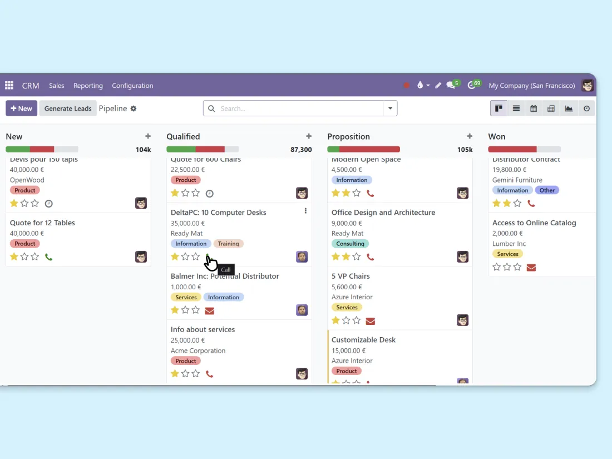Click the green segment of New progress bar
Image resolution: width=612 pixels, height=459 pixels.
coord(18,149)
